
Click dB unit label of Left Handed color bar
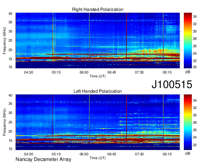[x=188, y=153]
